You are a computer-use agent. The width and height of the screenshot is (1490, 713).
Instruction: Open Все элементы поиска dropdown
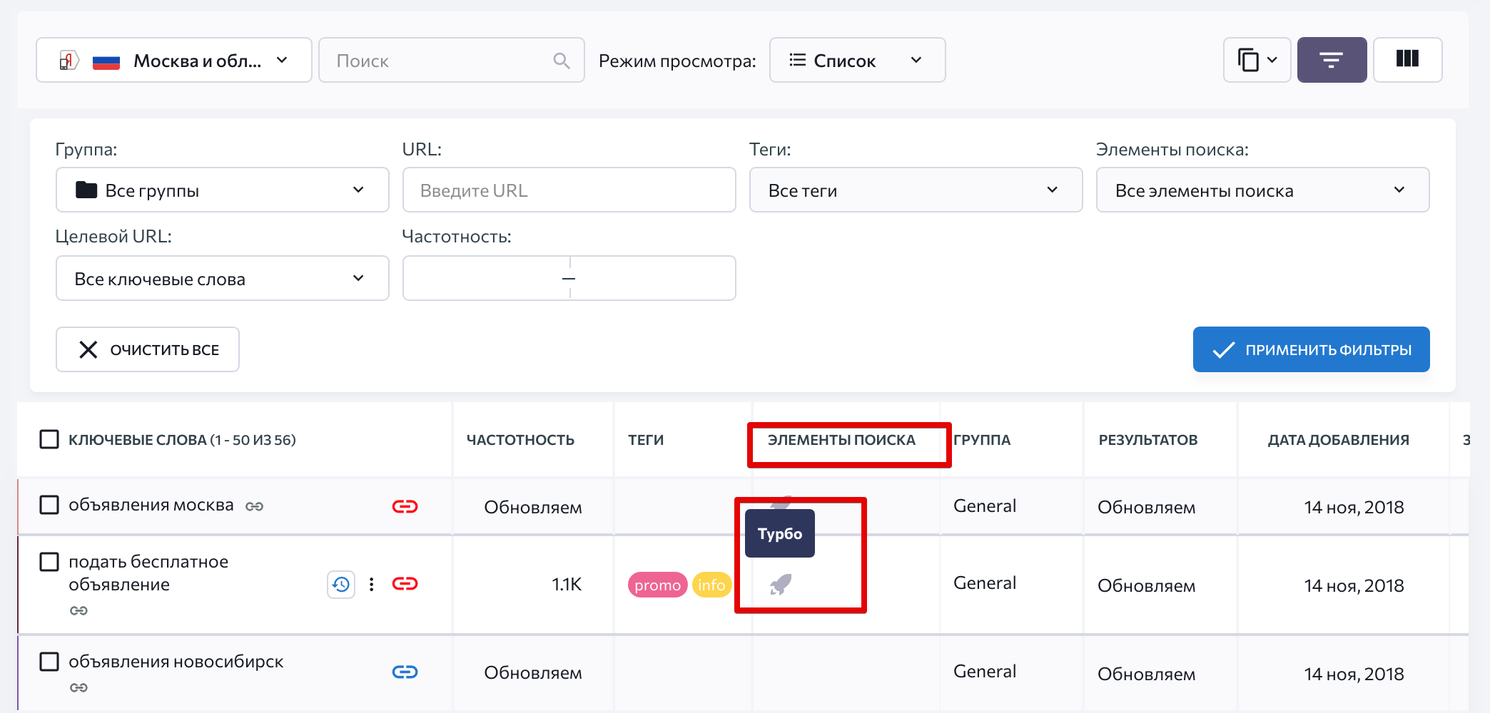pyautogui.click(x=1262, y=190)
